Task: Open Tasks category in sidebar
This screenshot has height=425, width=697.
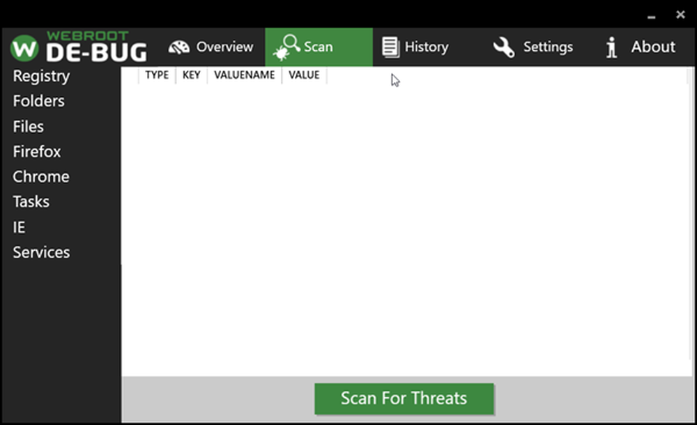Action: pos(31,202)
